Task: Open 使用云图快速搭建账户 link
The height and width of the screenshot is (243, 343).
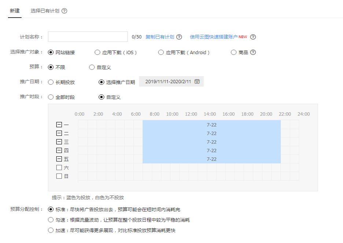Action: pyautogui.click(x=214, y=37)
